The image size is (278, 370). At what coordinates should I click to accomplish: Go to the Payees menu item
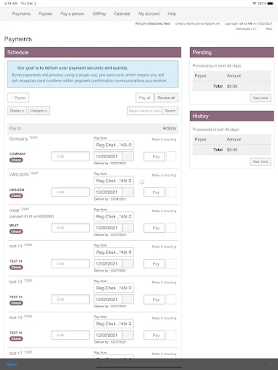click(45, 14)
